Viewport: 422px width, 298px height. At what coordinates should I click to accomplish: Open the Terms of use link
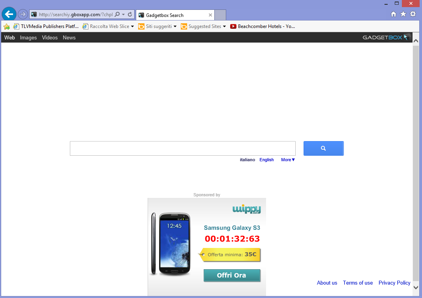358,283
